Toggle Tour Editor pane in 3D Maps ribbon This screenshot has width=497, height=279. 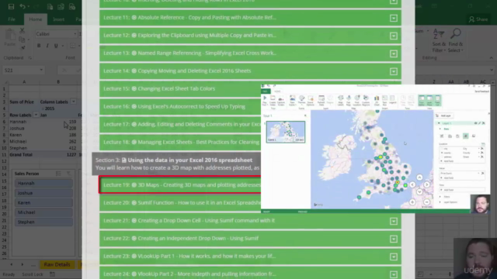[x=422, y=100]
